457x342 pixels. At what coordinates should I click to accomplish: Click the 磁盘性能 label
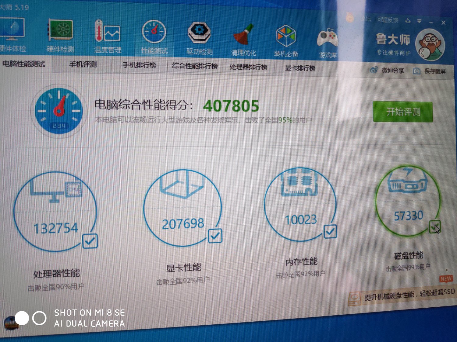409,256
